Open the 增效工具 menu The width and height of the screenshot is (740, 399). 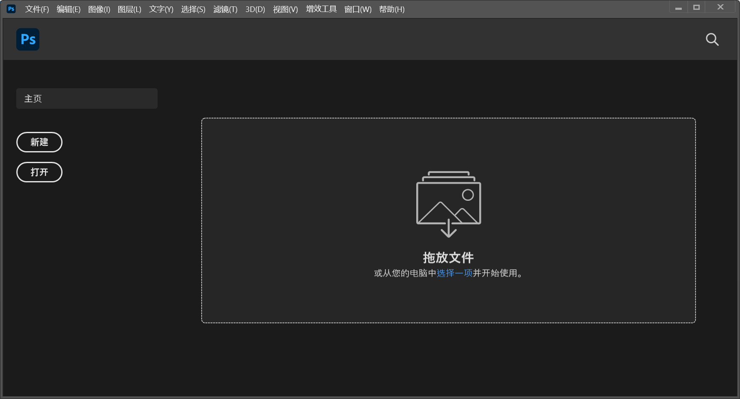tap(321, 9)
